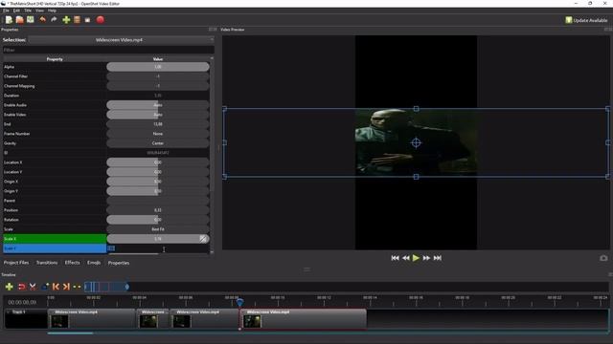The width and height of the screenshot is (613, 344).
Task: Adjust the Location X value slider
Action: tap(157, 162)
